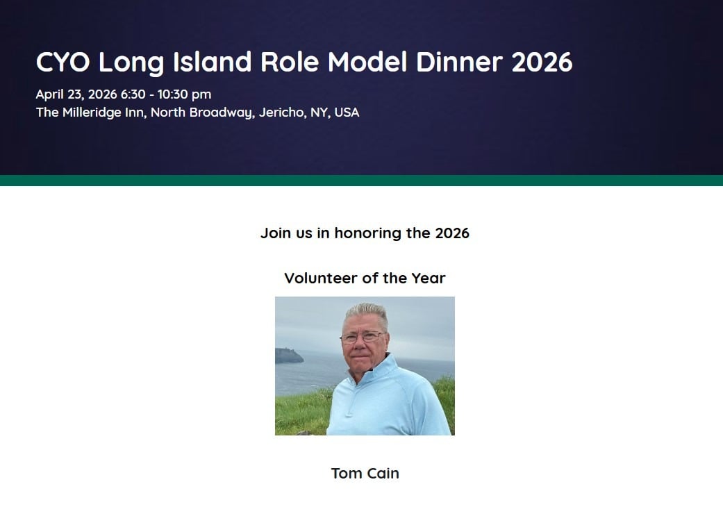Click the Volunteer of the Year heading
The width and height of the screenshot is (723, 516).
click(x=365, y=278)
